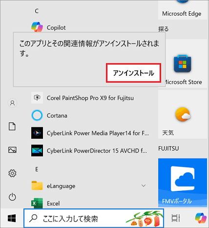209x228 pixels.
Task: Open the Microsoft Store tile
Action: pyautogui.click(x=183, y=64)
